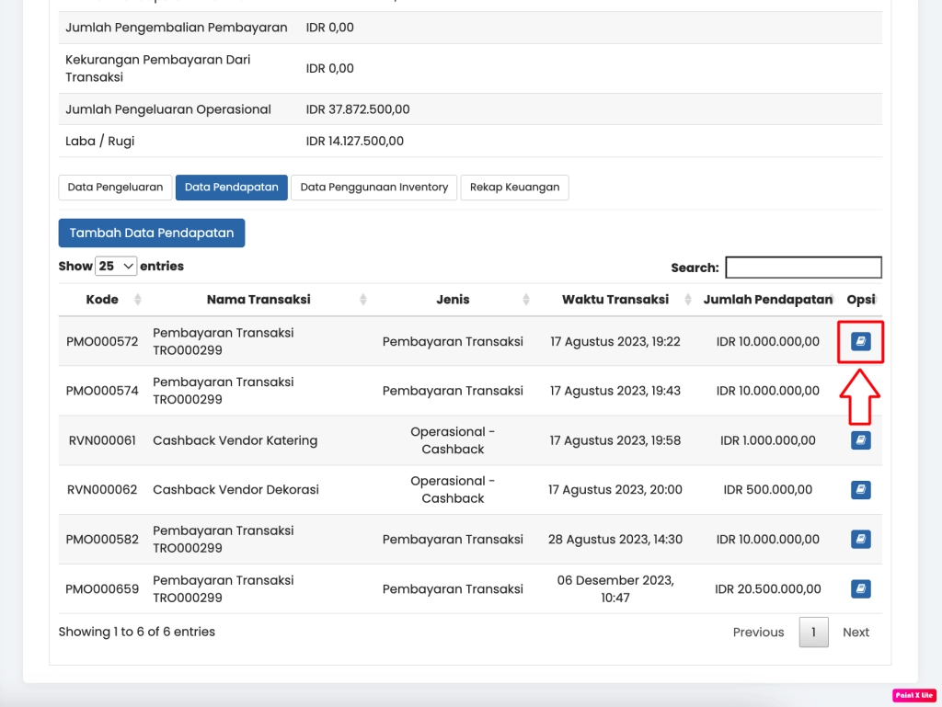Screen dimensions: 942x707
Task: Go to Previous page of table
Action: click(758, 633)
